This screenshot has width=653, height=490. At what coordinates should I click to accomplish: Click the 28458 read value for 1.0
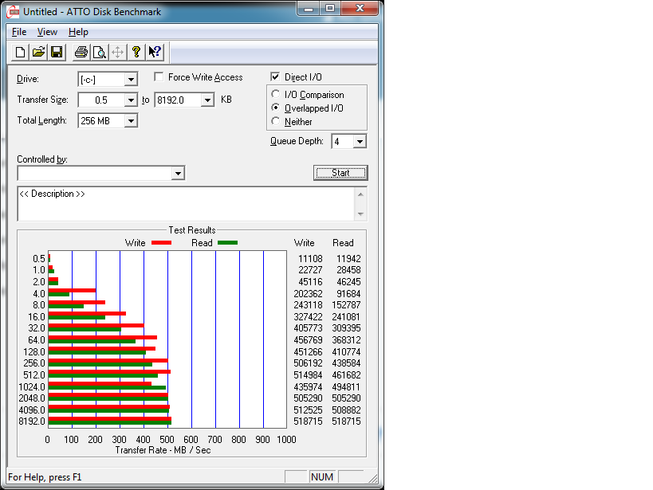348,270
